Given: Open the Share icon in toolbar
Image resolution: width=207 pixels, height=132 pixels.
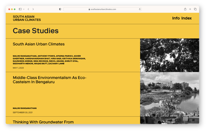Looking at the screenshot, I should click(x=185, y=9).
